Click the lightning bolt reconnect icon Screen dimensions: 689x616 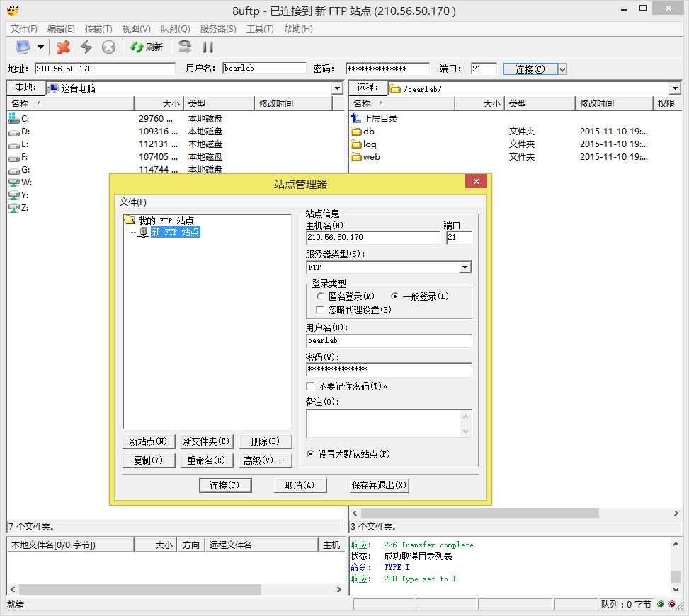pyautogui.click(x=86, y=47)
